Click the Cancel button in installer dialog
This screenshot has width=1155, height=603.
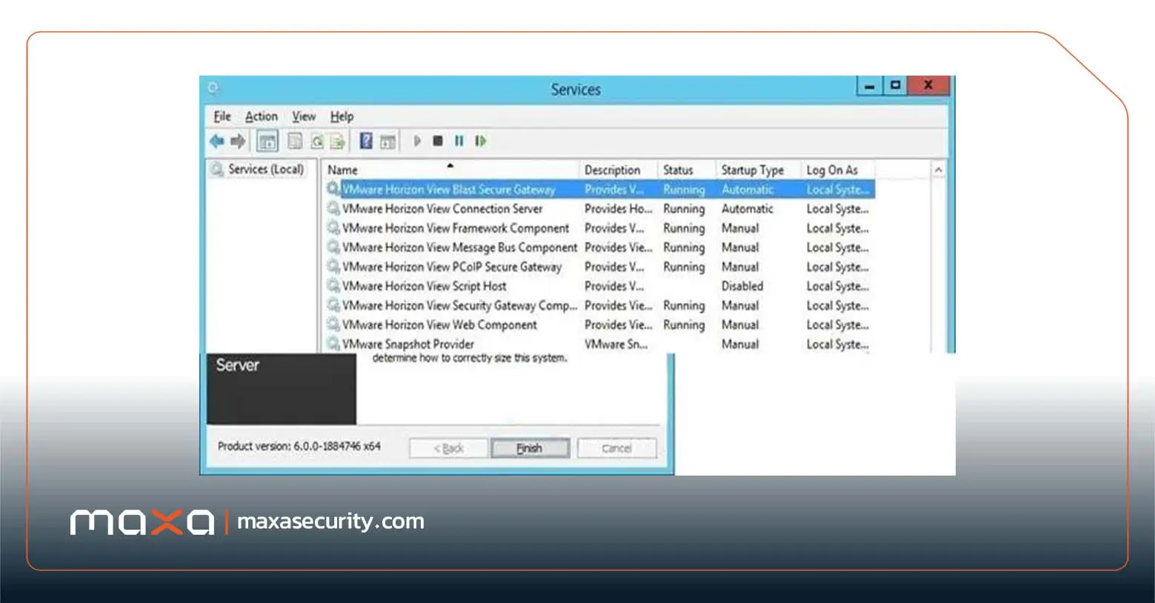(616, 448)
